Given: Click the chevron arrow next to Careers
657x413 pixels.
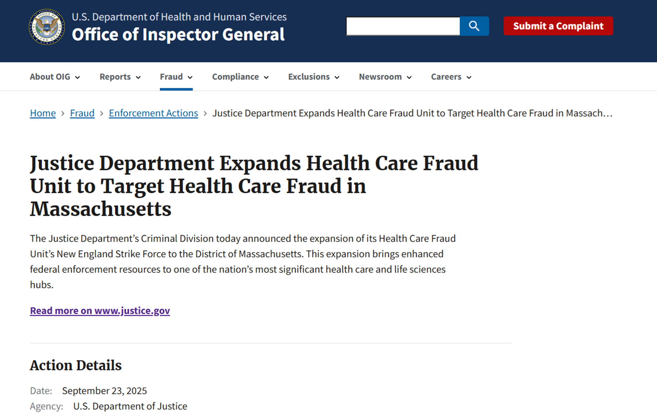Looking at the screenshot, I should 469,77.
